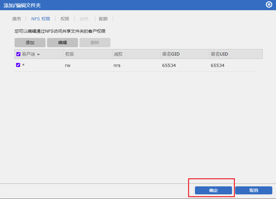Cancel using the 取消 button
Screen dimensions: 276x199
254,190
